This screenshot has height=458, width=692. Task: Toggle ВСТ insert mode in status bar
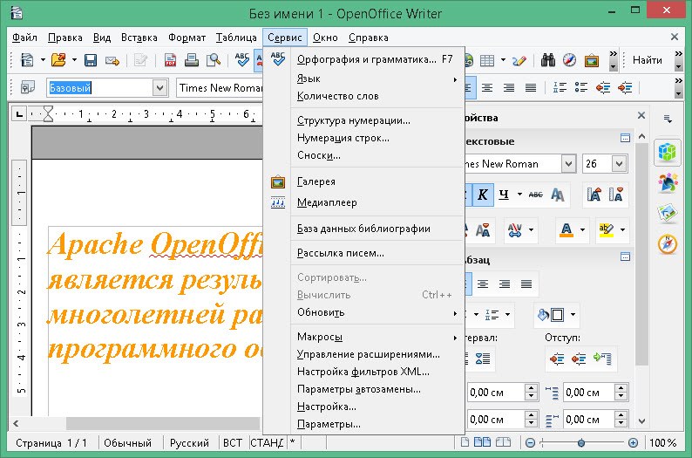233,442
